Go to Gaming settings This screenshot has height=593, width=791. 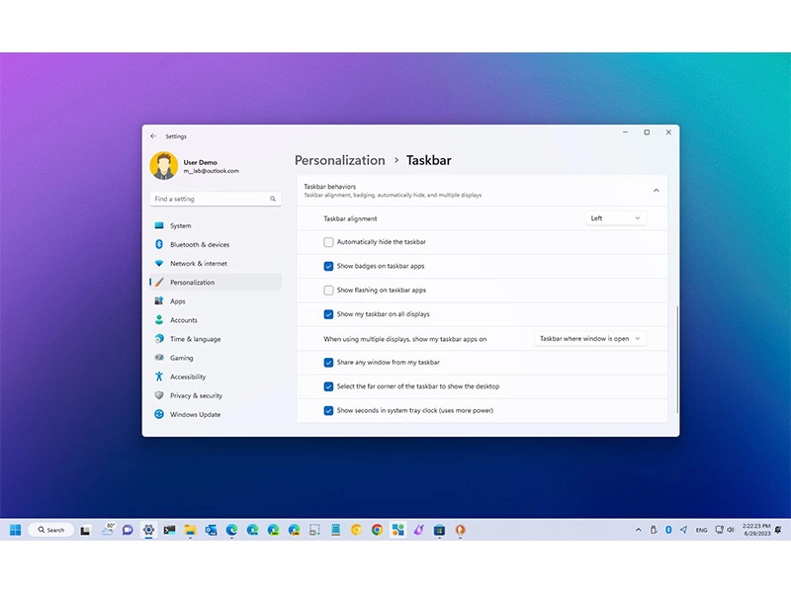(182, 358)
